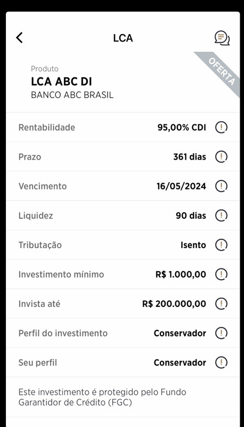
Task: Select the Rentabilidade row label
Action: [x=47, y=127]
